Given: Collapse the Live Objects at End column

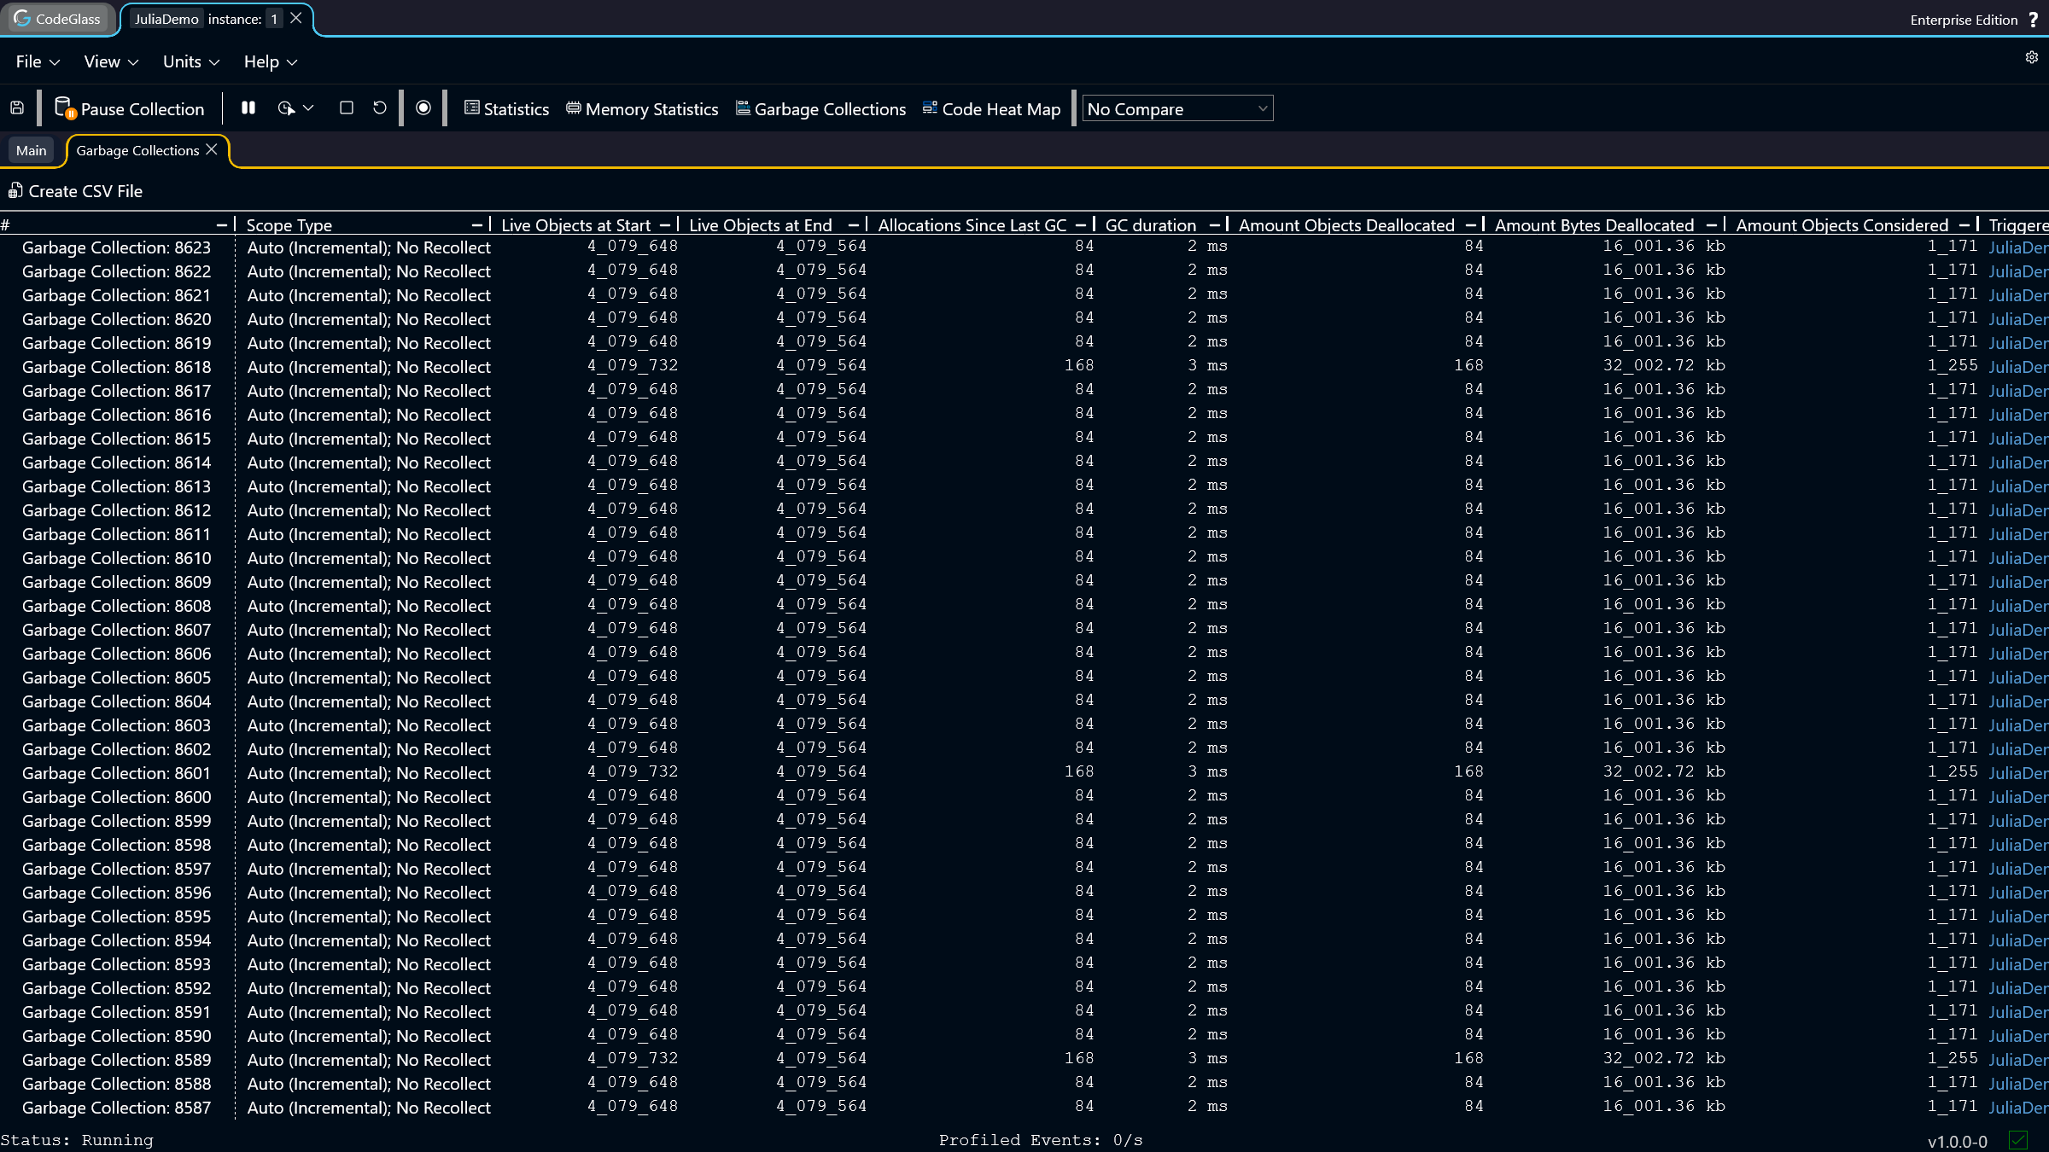Looking at the screenshot, I should pos(853,224).
